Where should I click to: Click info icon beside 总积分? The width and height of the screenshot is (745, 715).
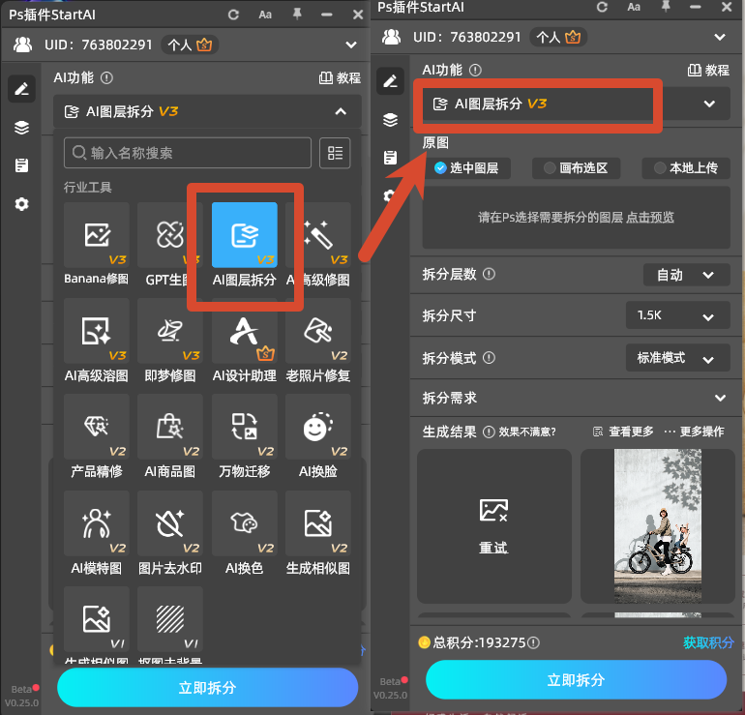533,642
